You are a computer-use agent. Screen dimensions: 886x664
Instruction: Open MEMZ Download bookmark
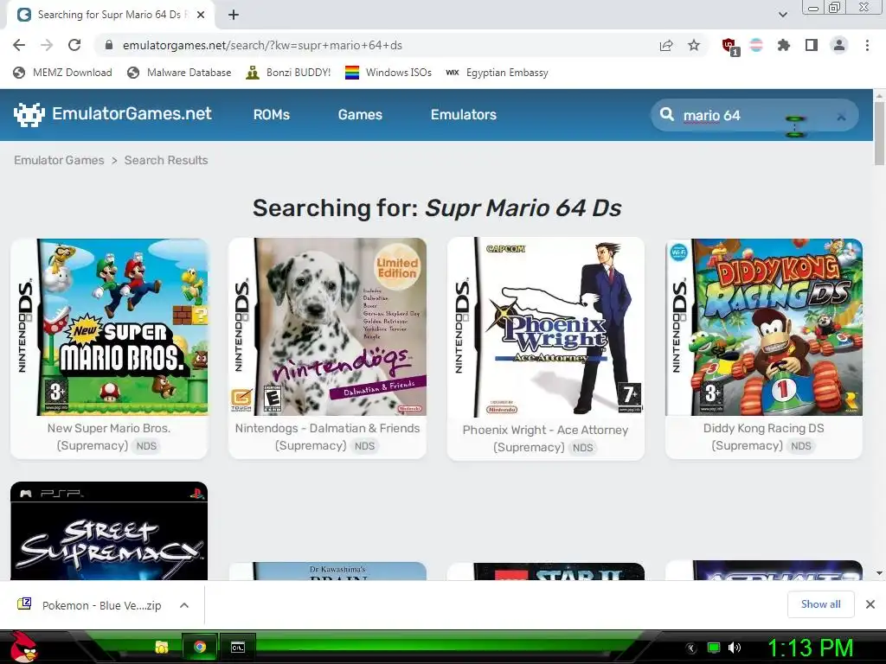pyautogui.click(x=62, y=73)
